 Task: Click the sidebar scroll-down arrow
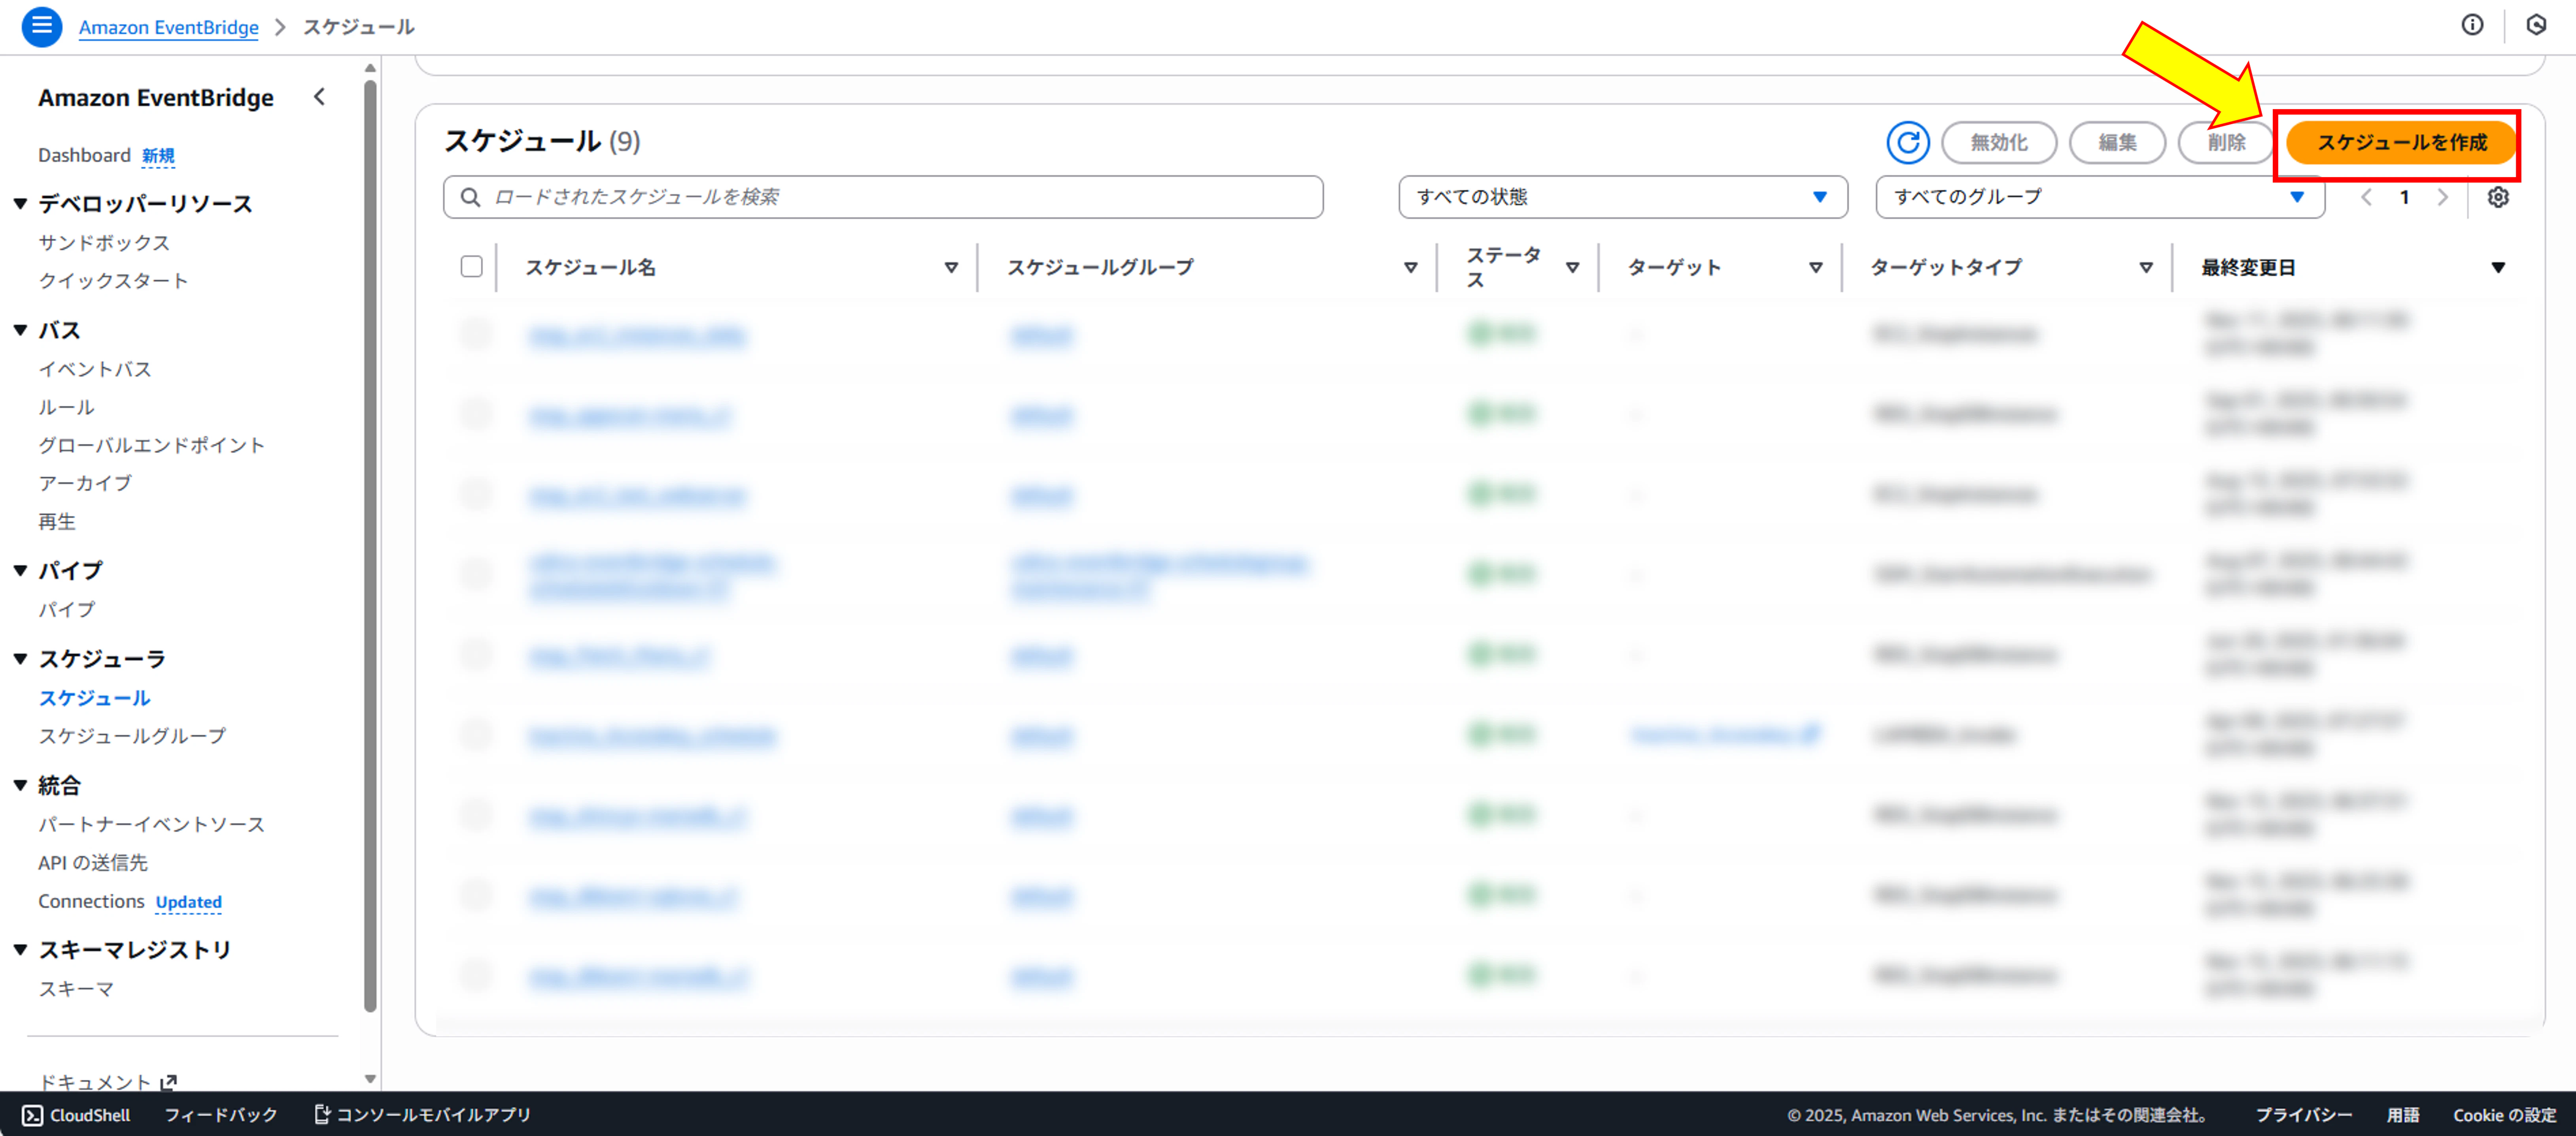[x=370, y=1079]
